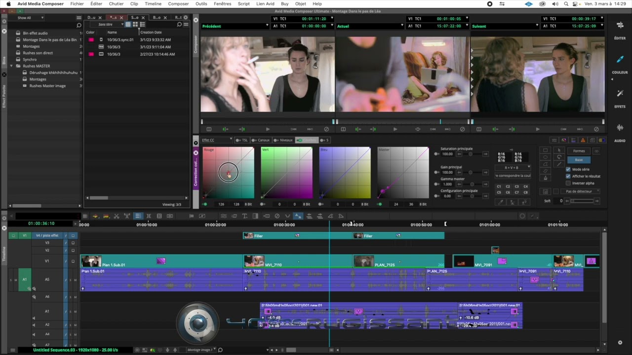Select the ellipse shape tool
632x355 pixels.
pyautogui.click(x=545, y=157)
